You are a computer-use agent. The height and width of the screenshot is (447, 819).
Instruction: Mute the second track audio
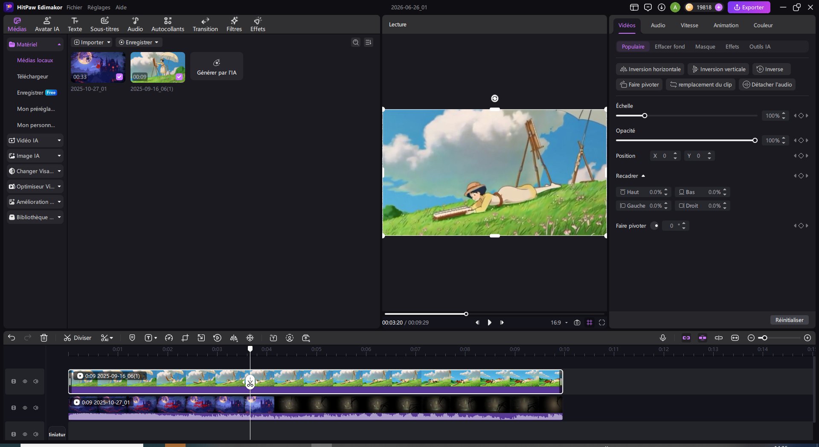(x=36, y=408)
